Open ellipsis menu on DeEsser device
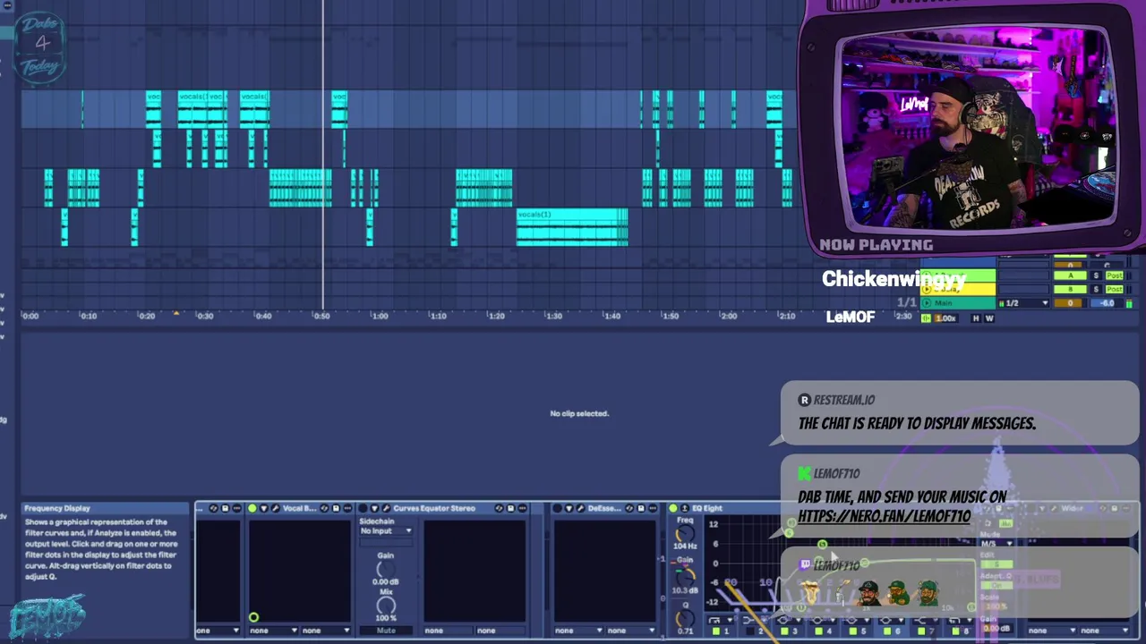Image resolution: width=1146 pixels, height=644 pixels. [653, 508]
